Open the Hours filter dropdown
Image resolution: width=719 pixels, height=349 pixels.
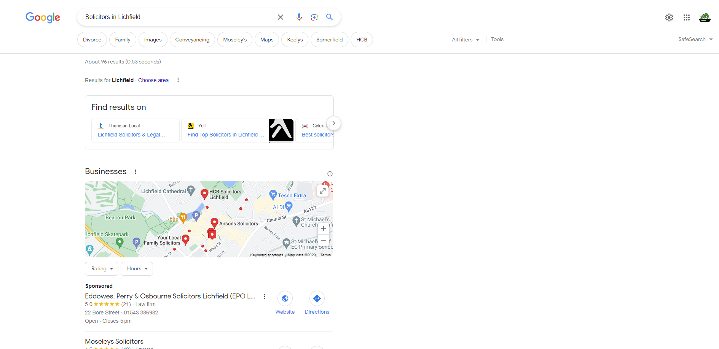click(x=137, y=269)
